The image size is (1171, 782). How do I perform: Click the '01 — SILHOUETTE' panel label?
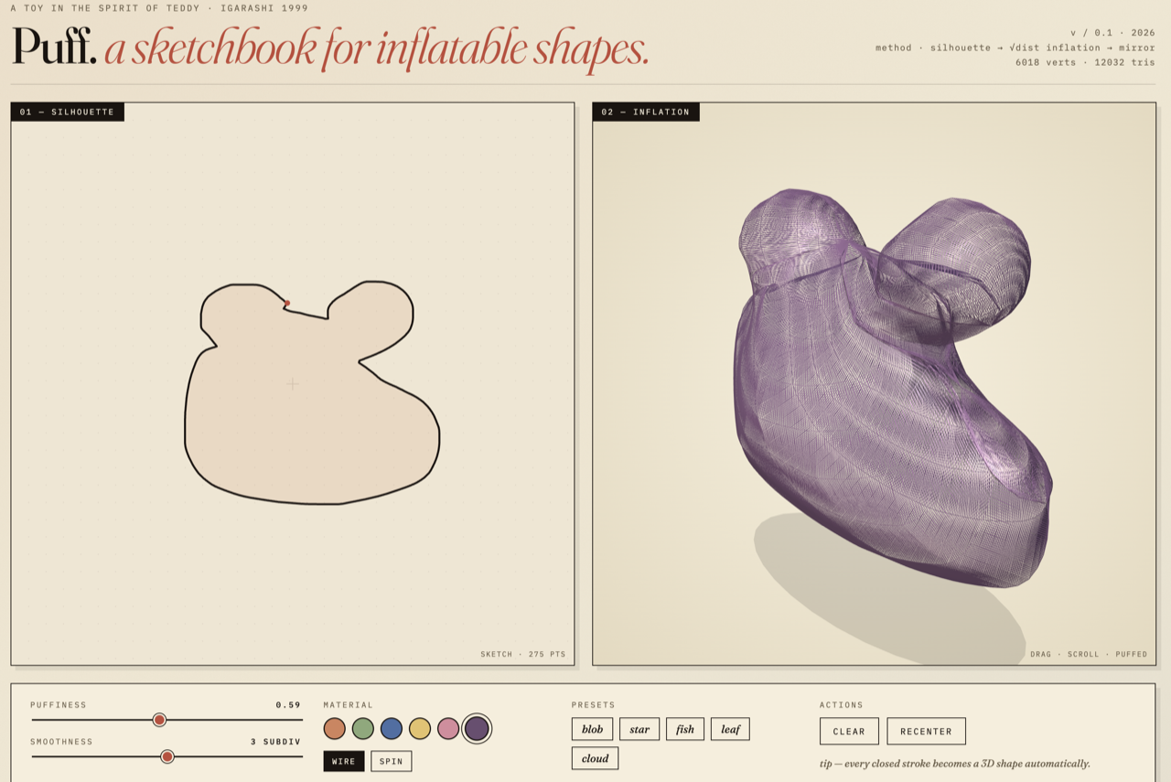point(67,112)
